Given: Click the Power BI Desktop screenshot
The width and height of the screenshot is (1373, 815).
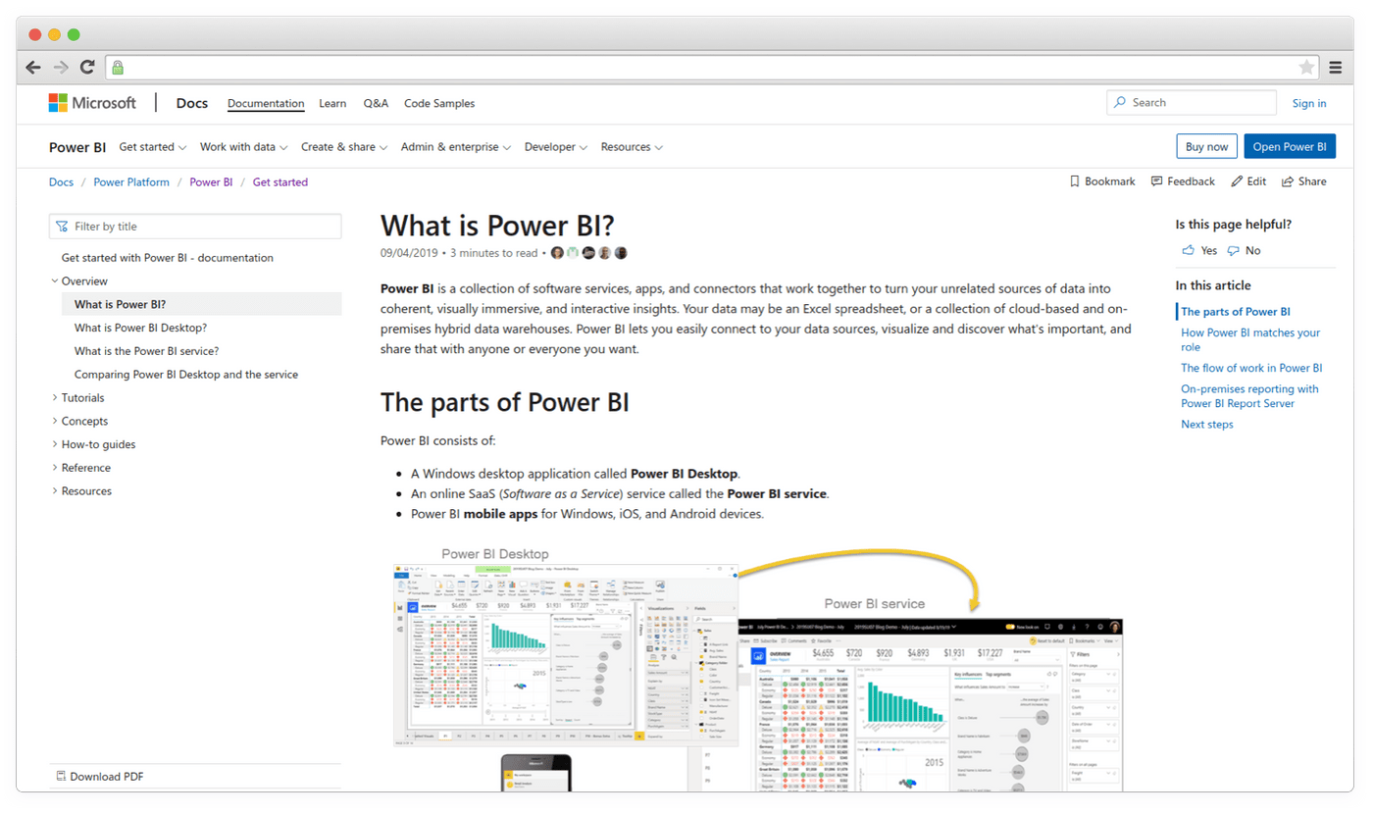Looking at the screenshot, I should tap(565, 655).
